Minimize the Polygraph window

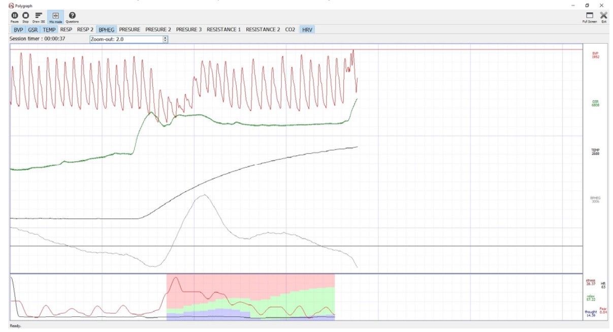coord(573,5)
